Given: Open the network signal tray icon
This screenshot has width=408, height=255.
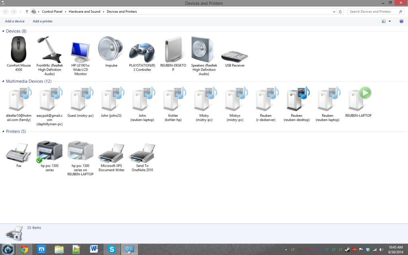Looking at the screenshot, I should click(375, 250).
